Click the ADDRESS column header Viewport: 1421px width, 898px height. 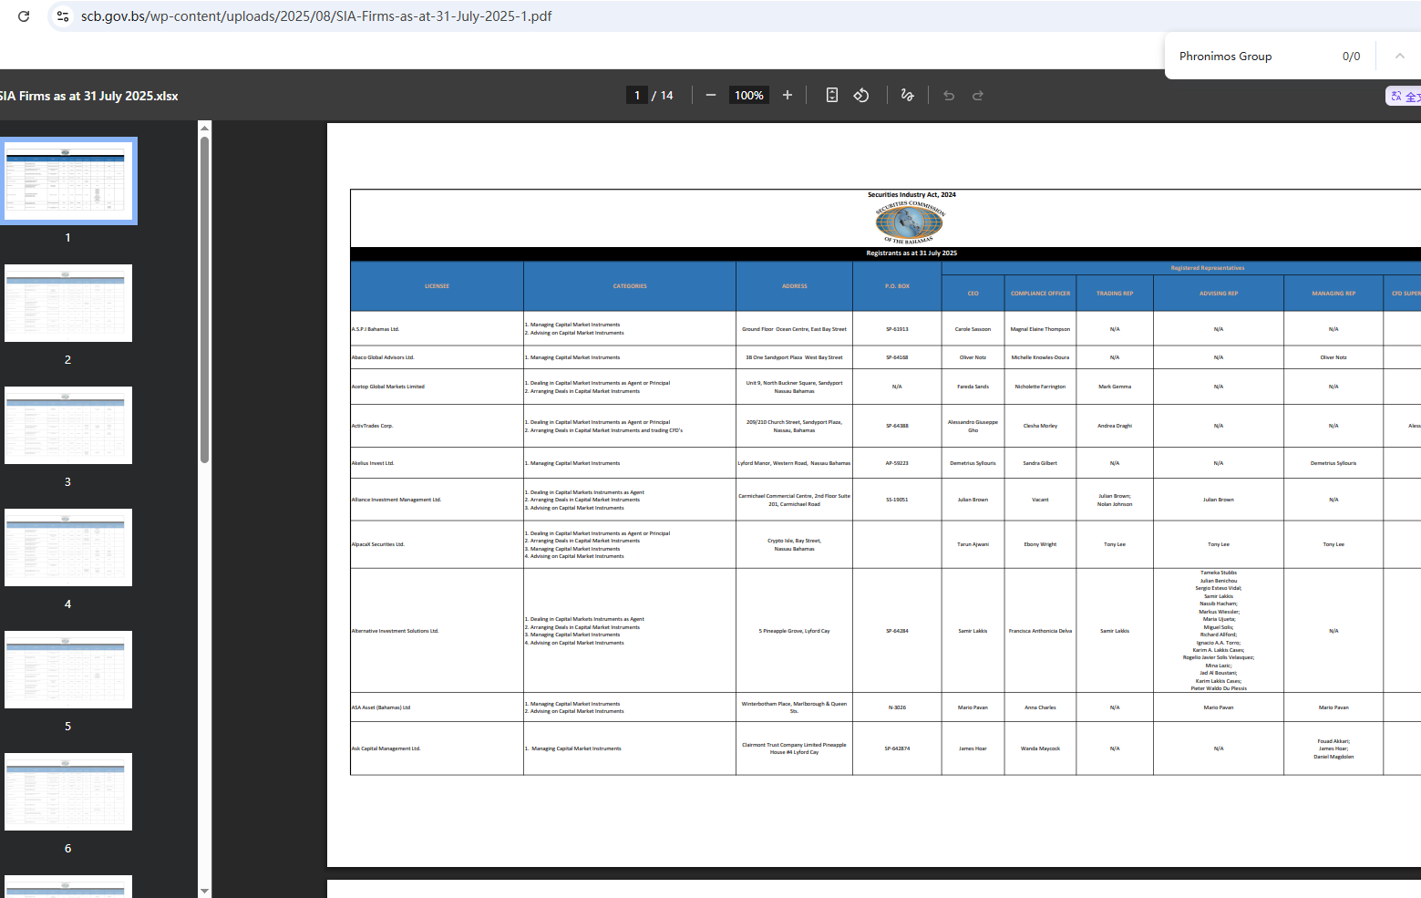click(x=795, y=286)
